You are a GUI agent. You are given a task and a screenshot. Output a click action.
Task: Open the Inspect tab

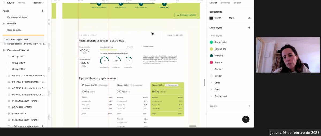pos(237,3)
